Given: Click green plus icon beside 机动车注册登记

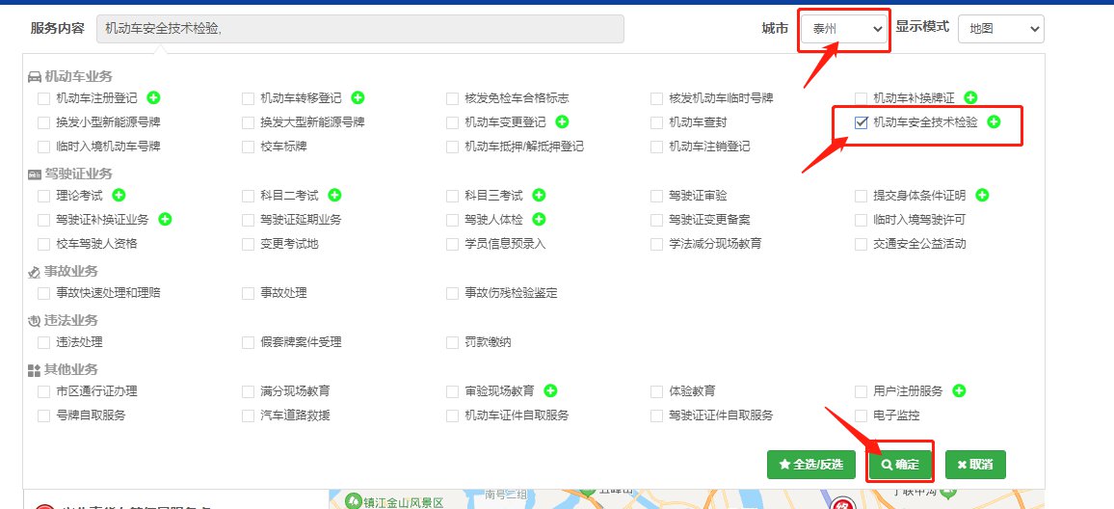Looking at the screenshot, I should 153,97.
